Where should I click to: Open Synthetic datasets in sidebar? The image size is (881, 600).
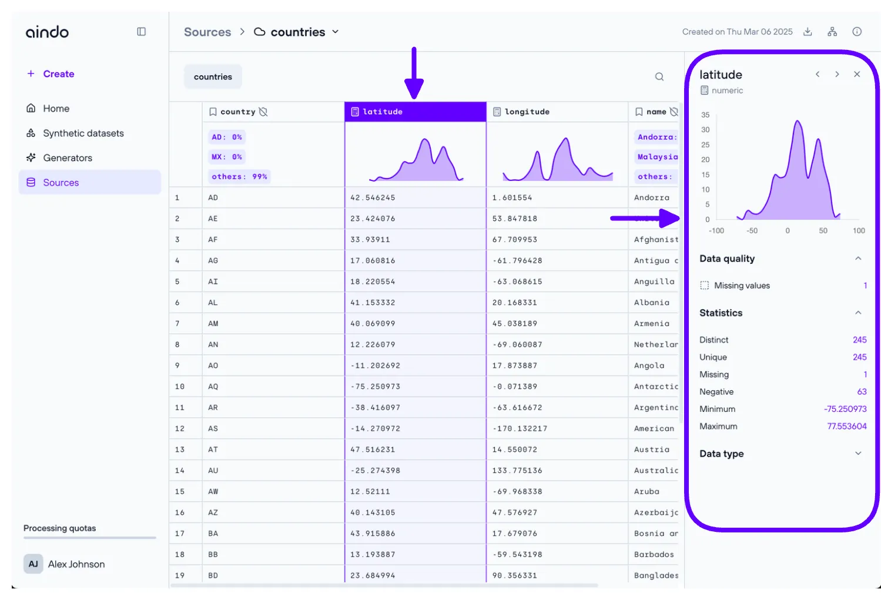[83, 133]
